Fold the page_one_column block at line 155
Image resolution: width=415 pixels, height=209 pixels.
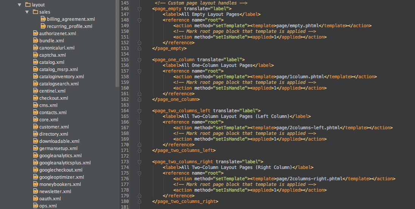[139, 60]
